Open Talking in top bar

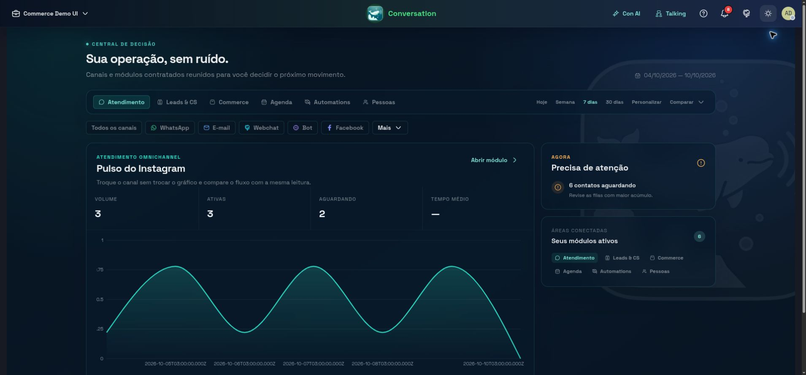click(671, 14)
